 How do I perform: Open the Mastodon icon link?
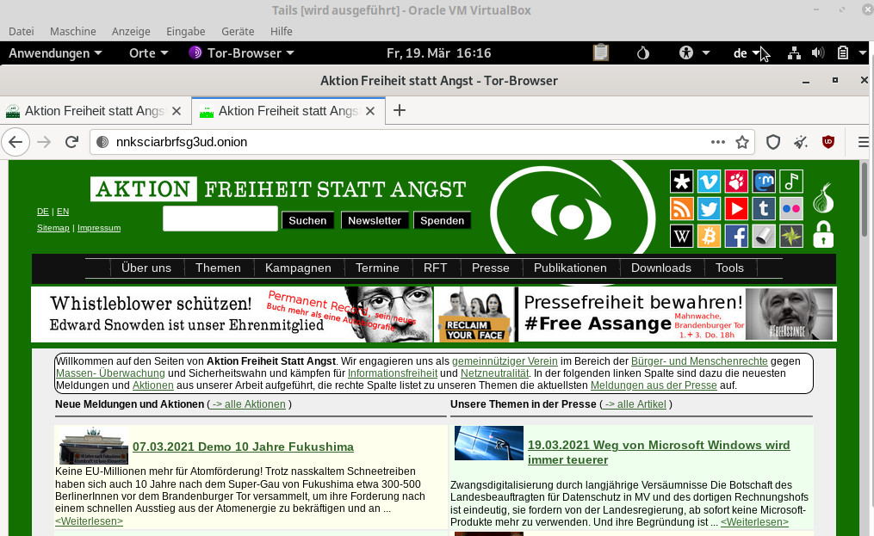[764, 181]
